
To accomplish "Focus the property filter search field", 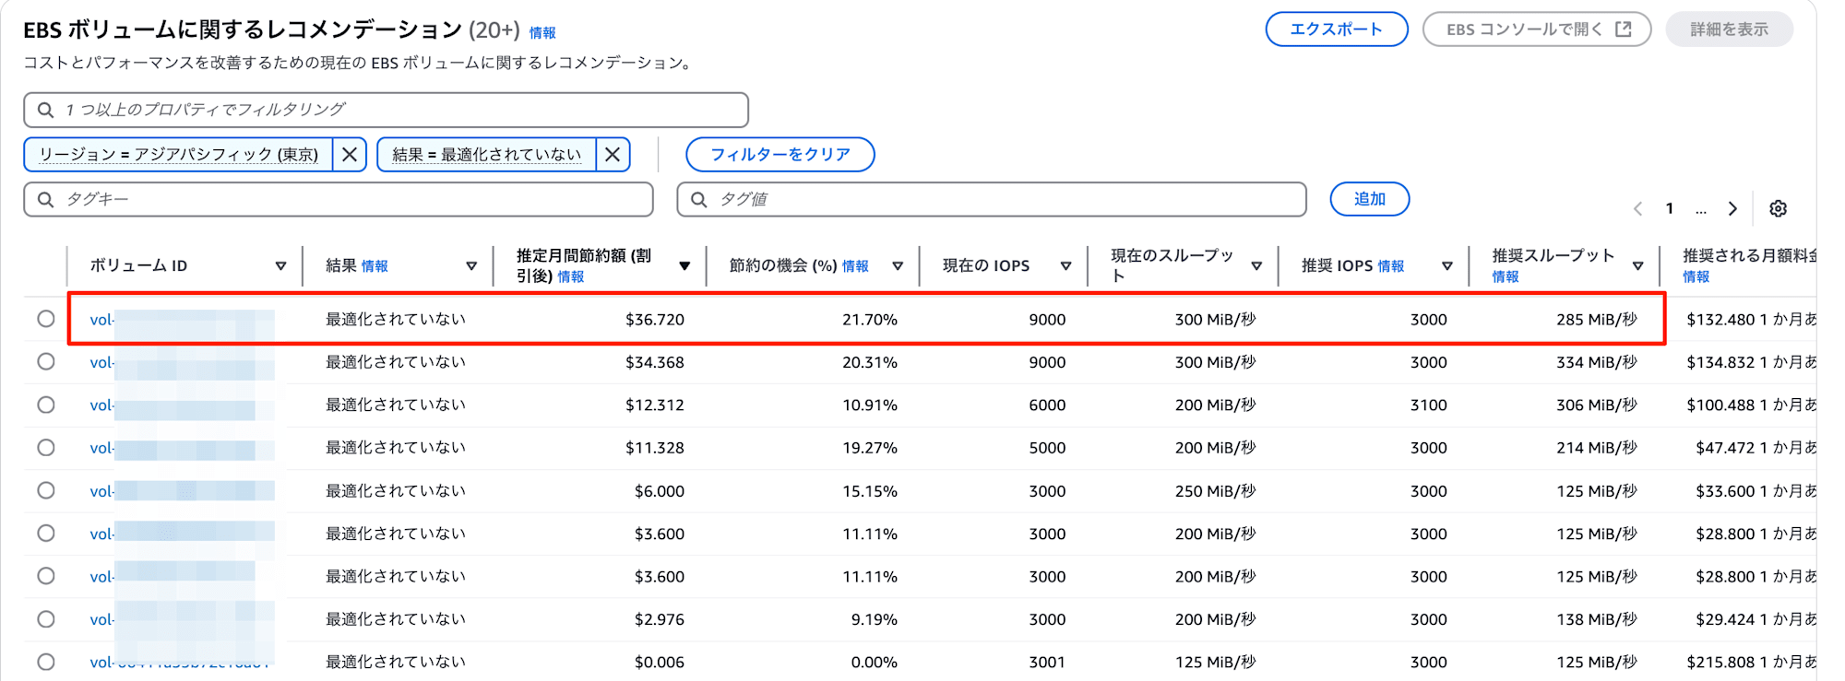I will [386, 110].
